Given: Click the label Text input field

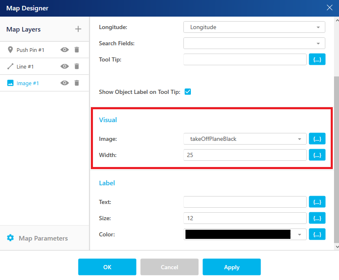Looking at the screenshot, I should point(245,202).
